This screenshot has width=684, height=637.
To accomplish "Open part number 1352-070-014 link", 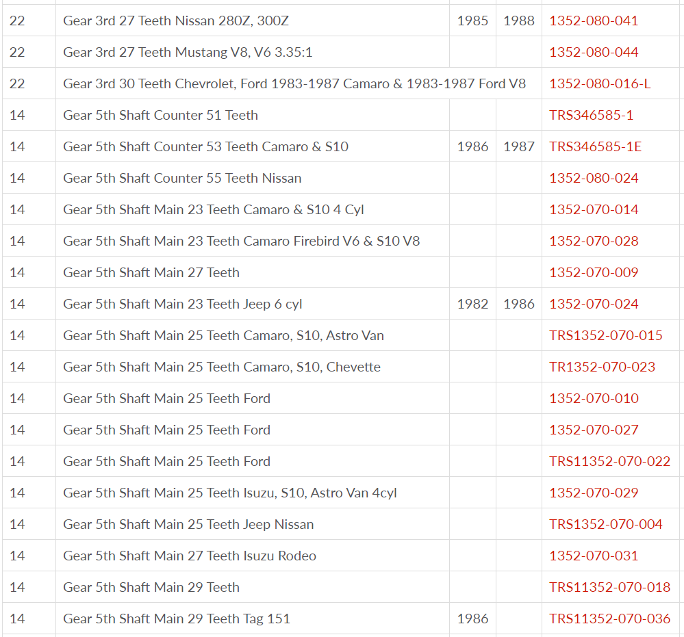I will pyautogui.click(x=593, y=209).
